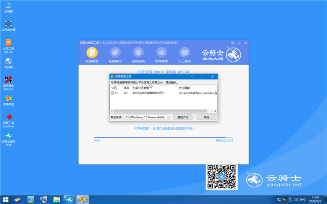Open the 此电脑 desktop icon

coord(8,7)
